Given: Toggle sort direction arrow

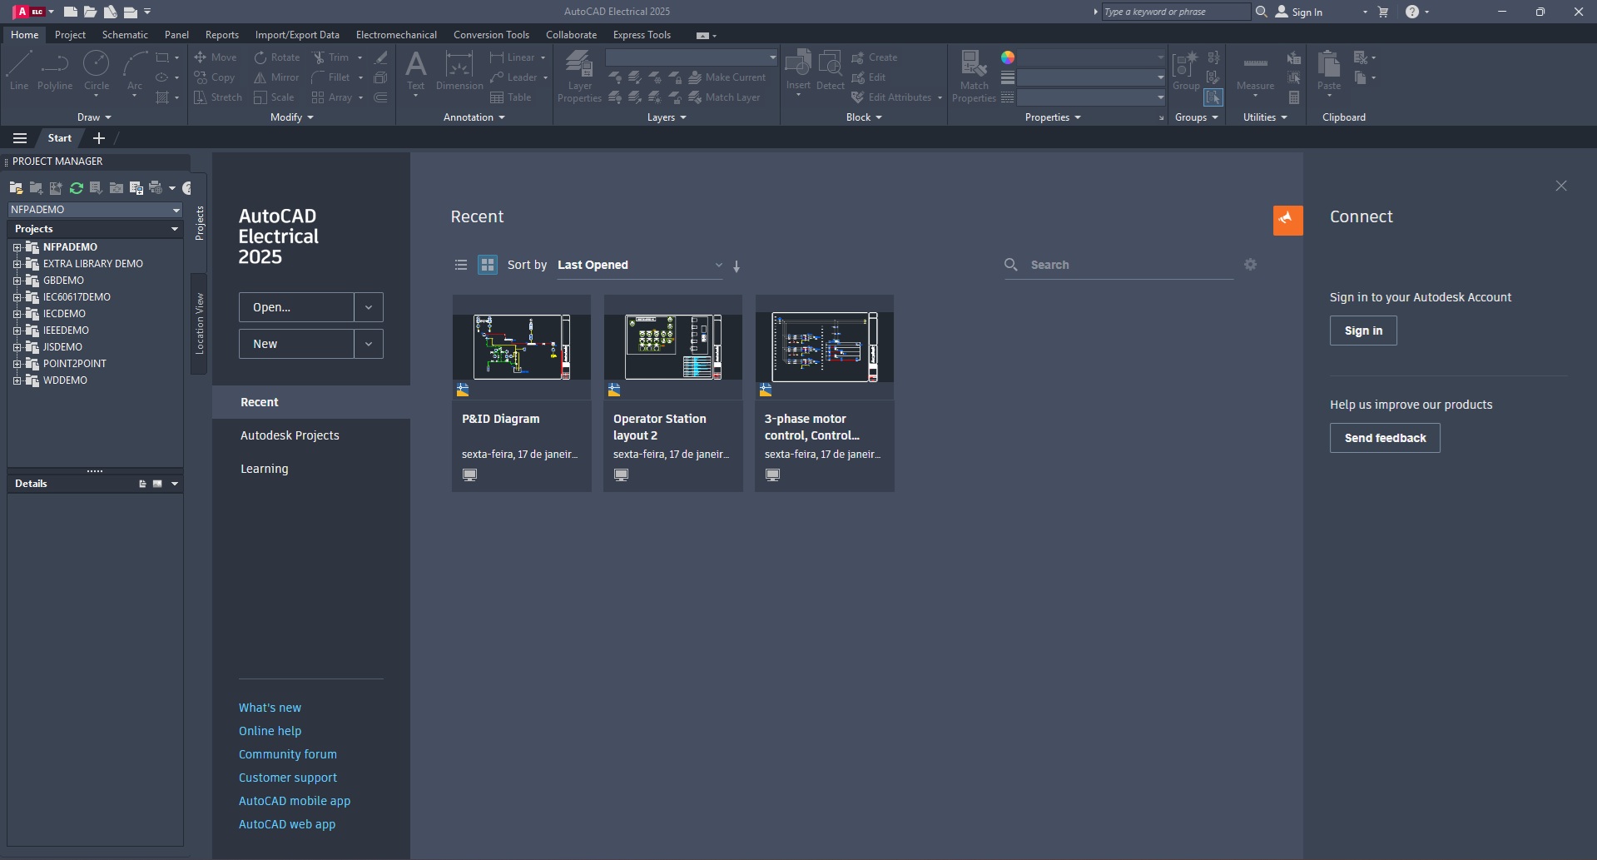Looking at the screenshot, I should click(x=737, y=266).
